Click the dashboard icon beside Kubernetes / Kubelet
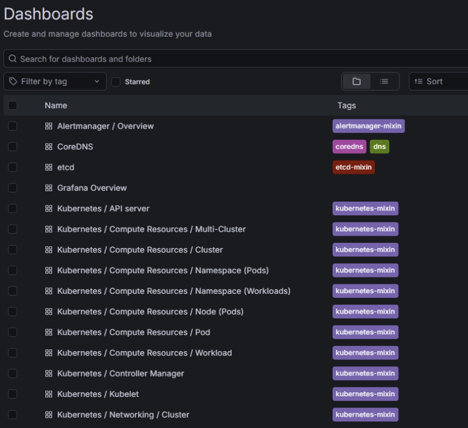Image resolution: width=468 pixels, height=428 pixels. [49, 394]
